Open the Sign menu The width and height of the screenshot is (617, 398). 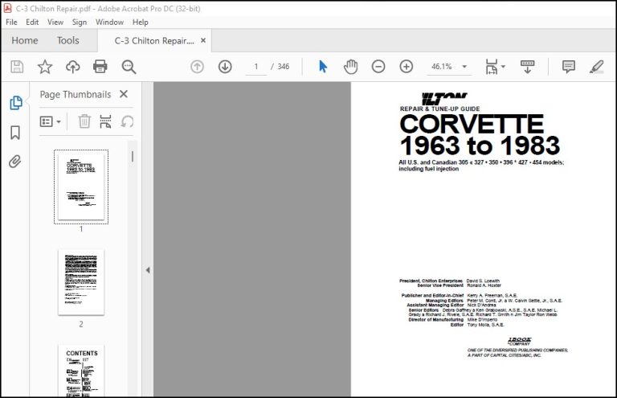80,22
